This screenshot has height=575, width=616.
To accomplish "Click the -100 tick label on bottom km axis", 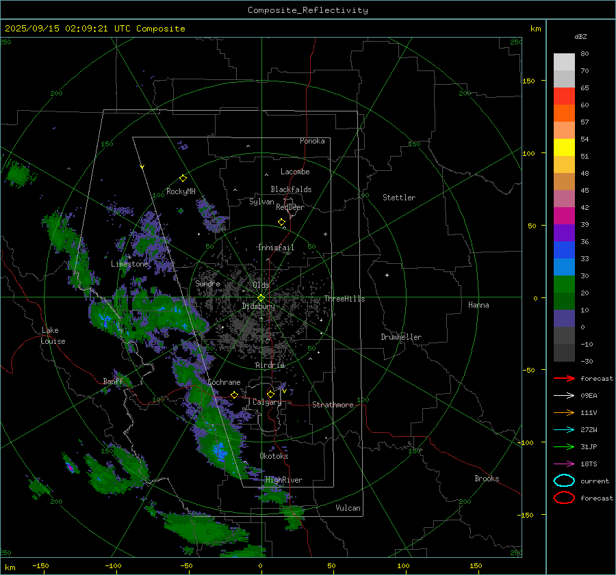I will click(113, 565).
